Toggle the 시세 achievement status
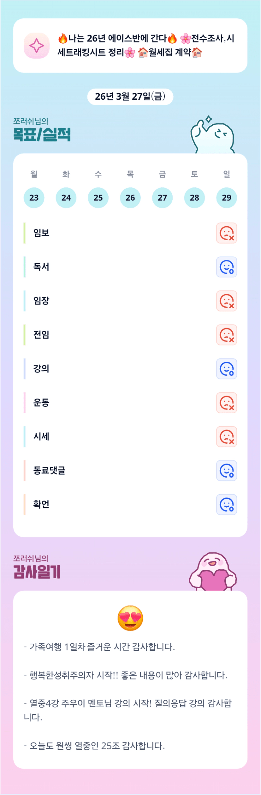This screenshot has width=261, height=795. [x=226, y=437]
